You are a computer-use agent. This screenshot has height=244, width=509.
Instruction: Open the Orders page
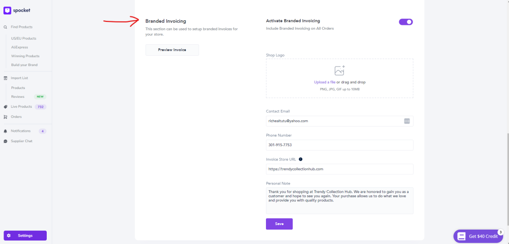[16, 117]
